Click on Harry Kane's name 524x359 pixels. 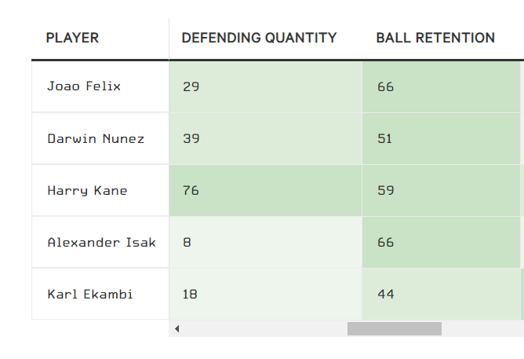(87, 190)
